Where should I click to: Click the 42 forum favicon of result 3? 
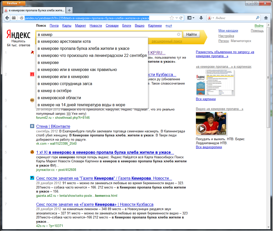click(32, 100)
